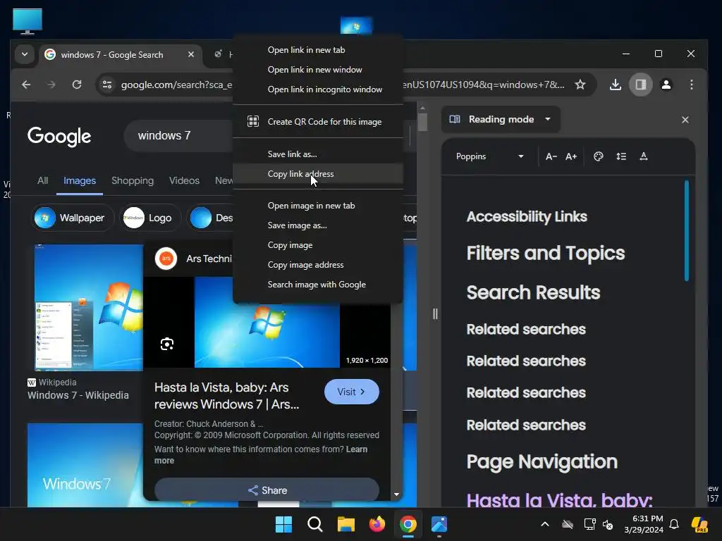Select the Logo filter chip
722x541 pixels.
click(x=150, y=218)
